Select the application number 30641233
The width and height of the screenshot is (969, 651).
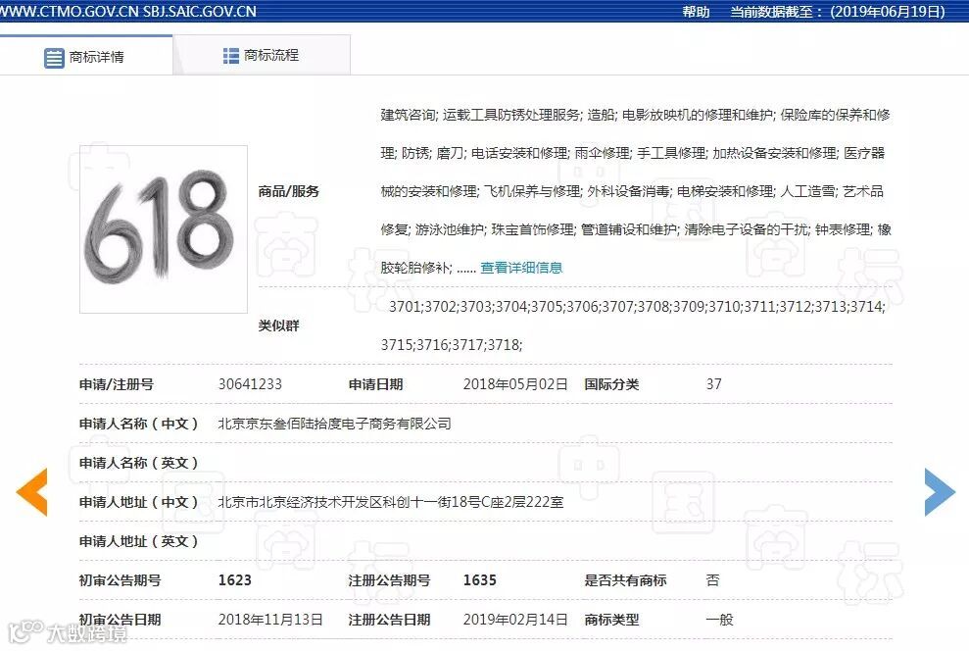(x=250, y=384)
